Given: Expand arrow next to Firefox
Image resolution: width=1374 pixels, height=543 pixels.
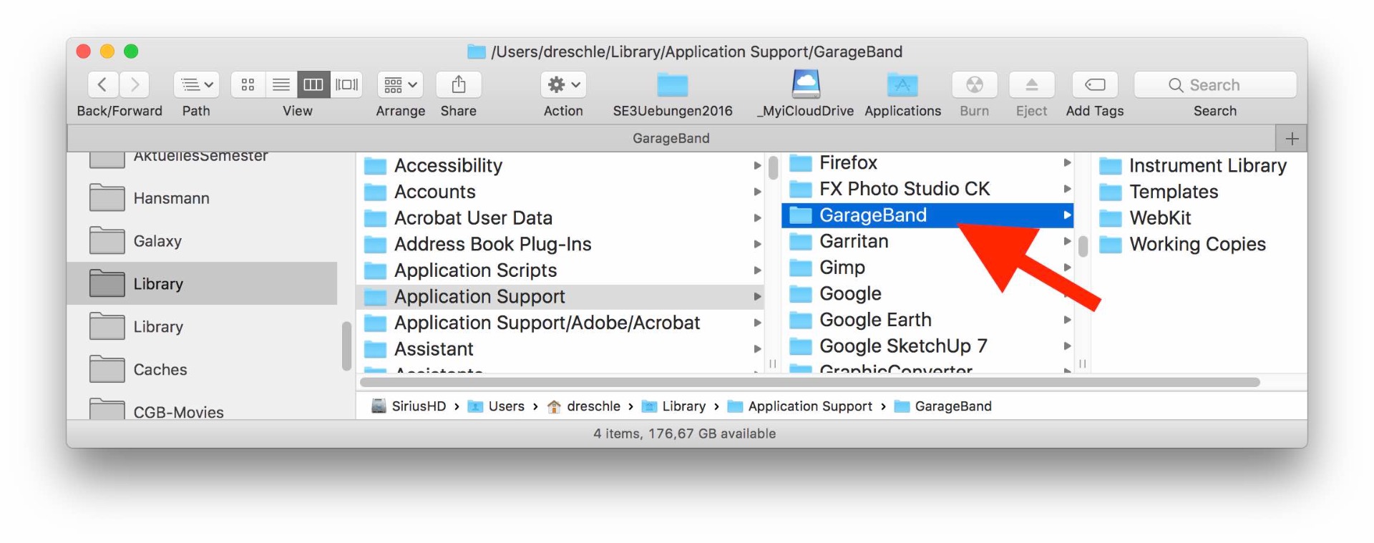Looking at the screenshot, I should [x=1067, y=162].
